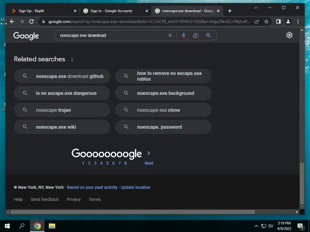Go to results page 3
Screen dimensions: 310x232
click(x=95, y=163)
